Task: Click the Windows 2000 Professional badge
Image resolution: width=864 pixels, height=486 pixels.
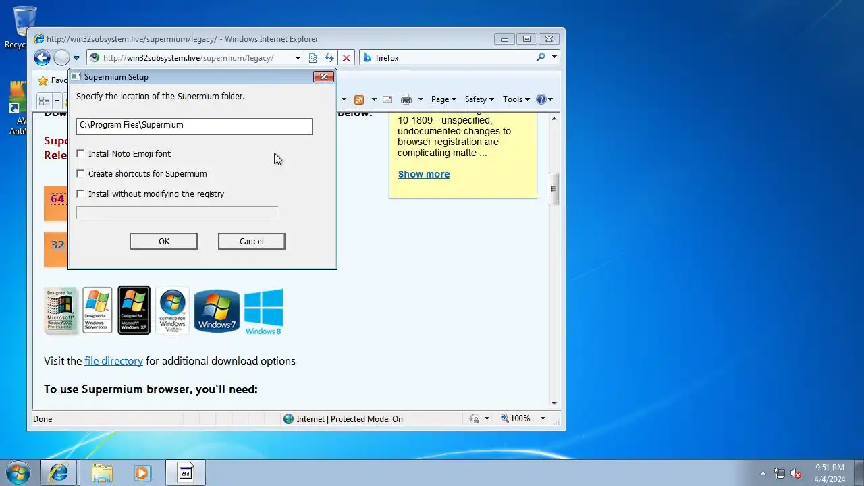Action: point(61,310)
